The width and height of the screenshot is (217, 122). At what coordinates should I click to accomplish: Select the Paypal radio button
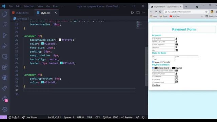tap(171, 68)
